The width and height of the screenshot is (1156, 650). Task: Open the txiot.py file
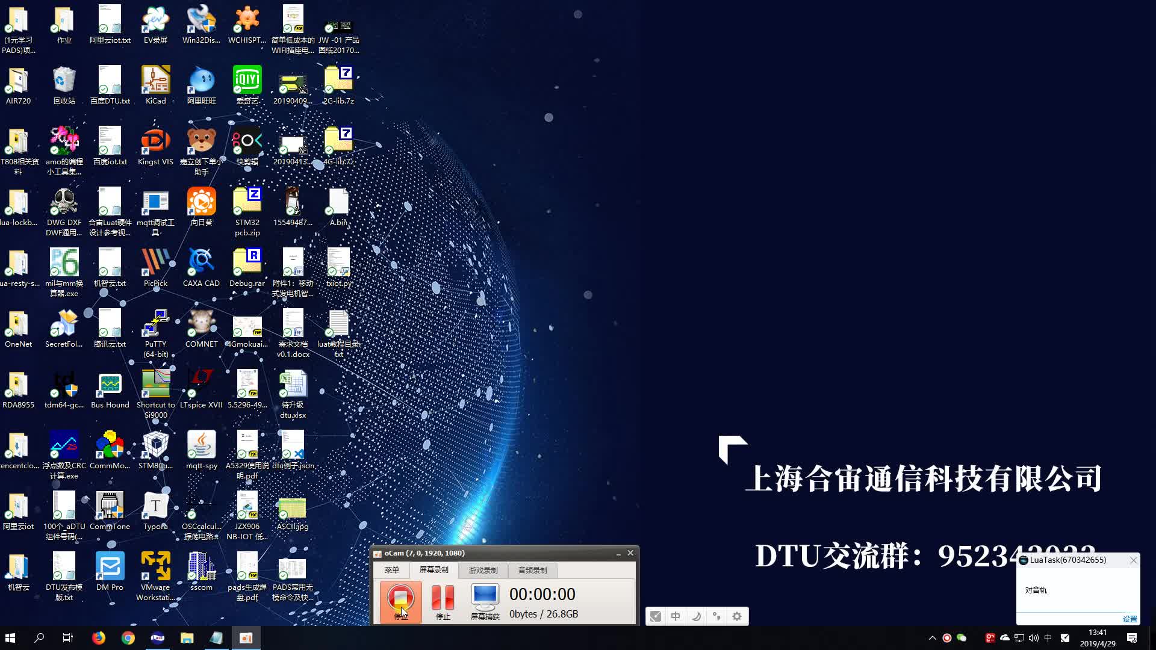point(338,268)
